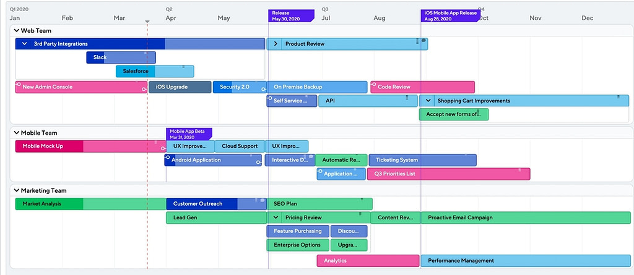Click the grip handle on Pricing Review bar

[360, 214]
